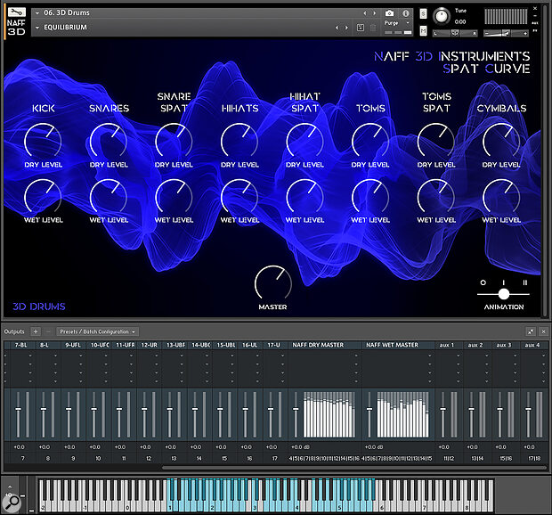
Task: Select the aux 1 channel header
Action: [446, 345]
